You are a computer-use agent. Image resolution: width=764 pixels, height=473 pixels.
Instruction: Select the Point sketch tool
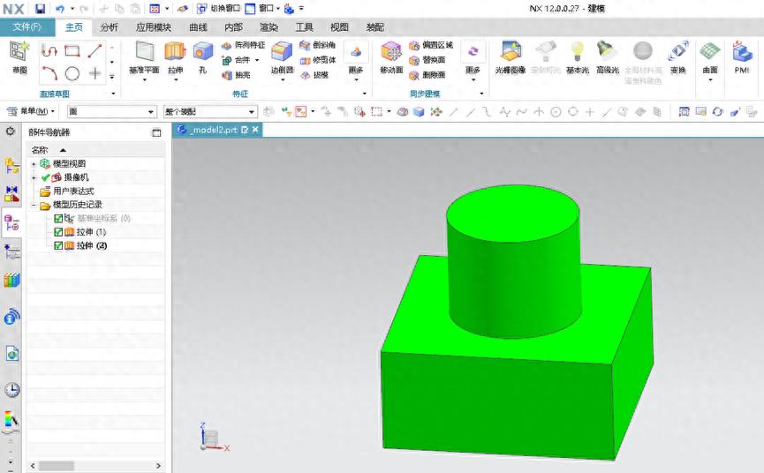[95, 73]
